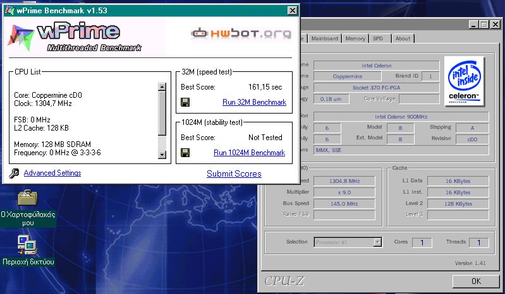The image size is (505, 294).
Task: Close the wPrime Benchmark window
Action: point(292,11)
